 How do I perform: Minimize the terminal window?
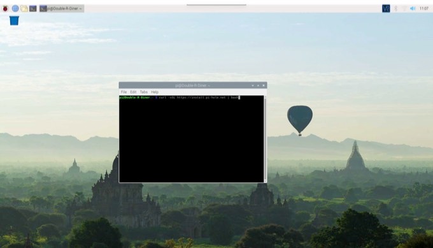pos(253,85)
